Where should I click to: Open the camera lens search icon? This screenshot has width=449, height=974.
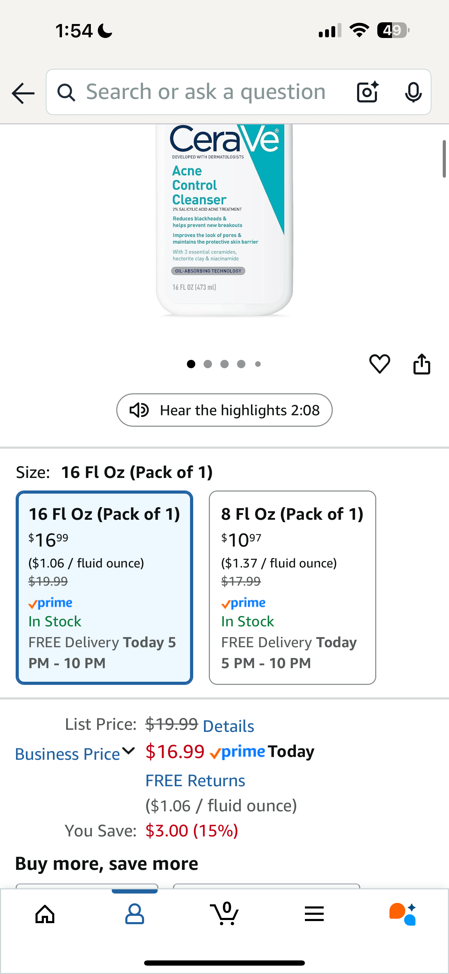(x=367, y=92)
